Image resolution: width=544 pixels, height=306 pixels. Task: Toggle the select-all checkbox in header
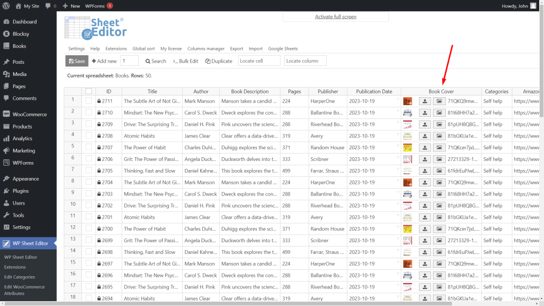[89, 91]
